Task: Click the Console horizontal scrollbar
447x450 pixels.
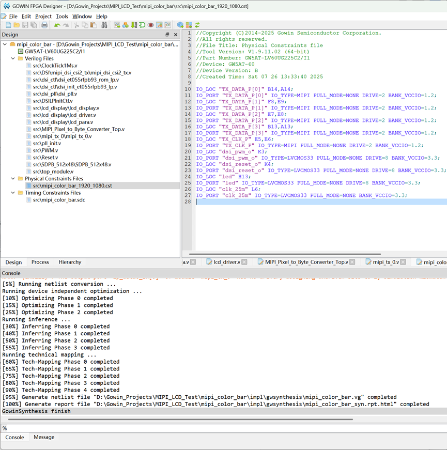Action: 180,419
